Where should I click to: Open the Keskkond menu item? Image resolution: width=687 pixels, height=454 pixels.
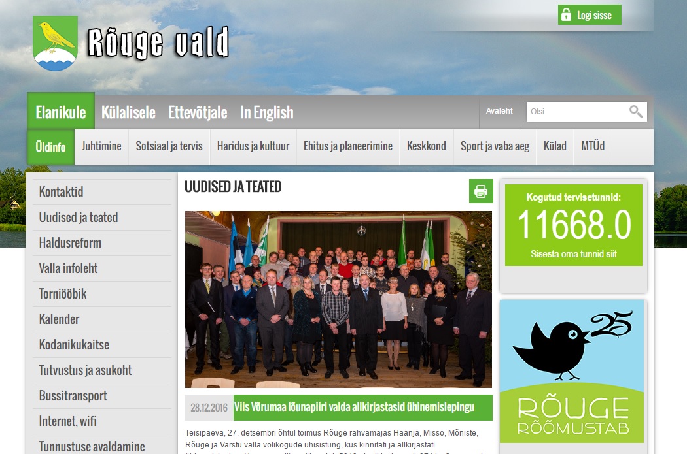(x=427, y=146)
